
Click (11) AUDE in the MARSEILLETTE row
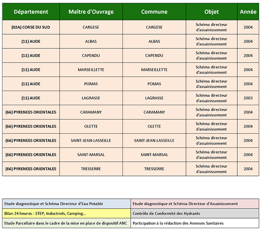coord(31,70)
